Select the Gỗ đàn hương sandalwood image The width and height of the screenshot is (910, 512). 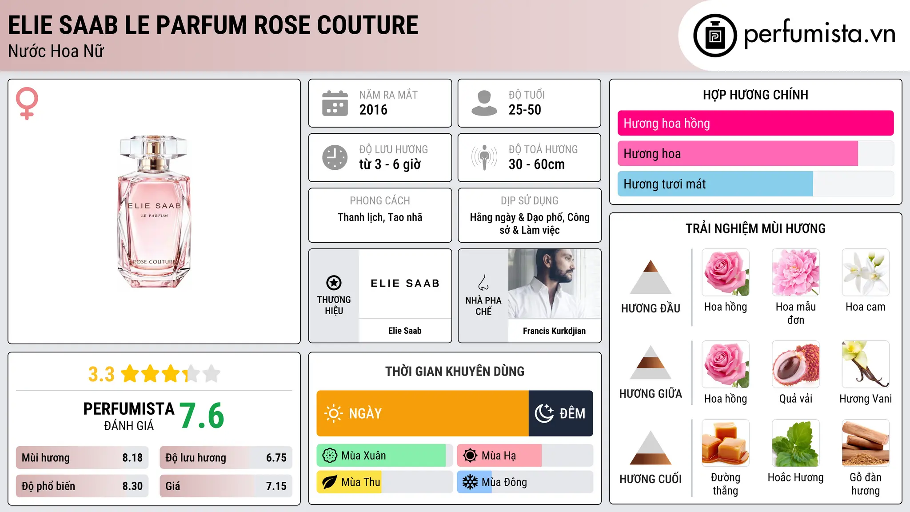tap(866, 443)
